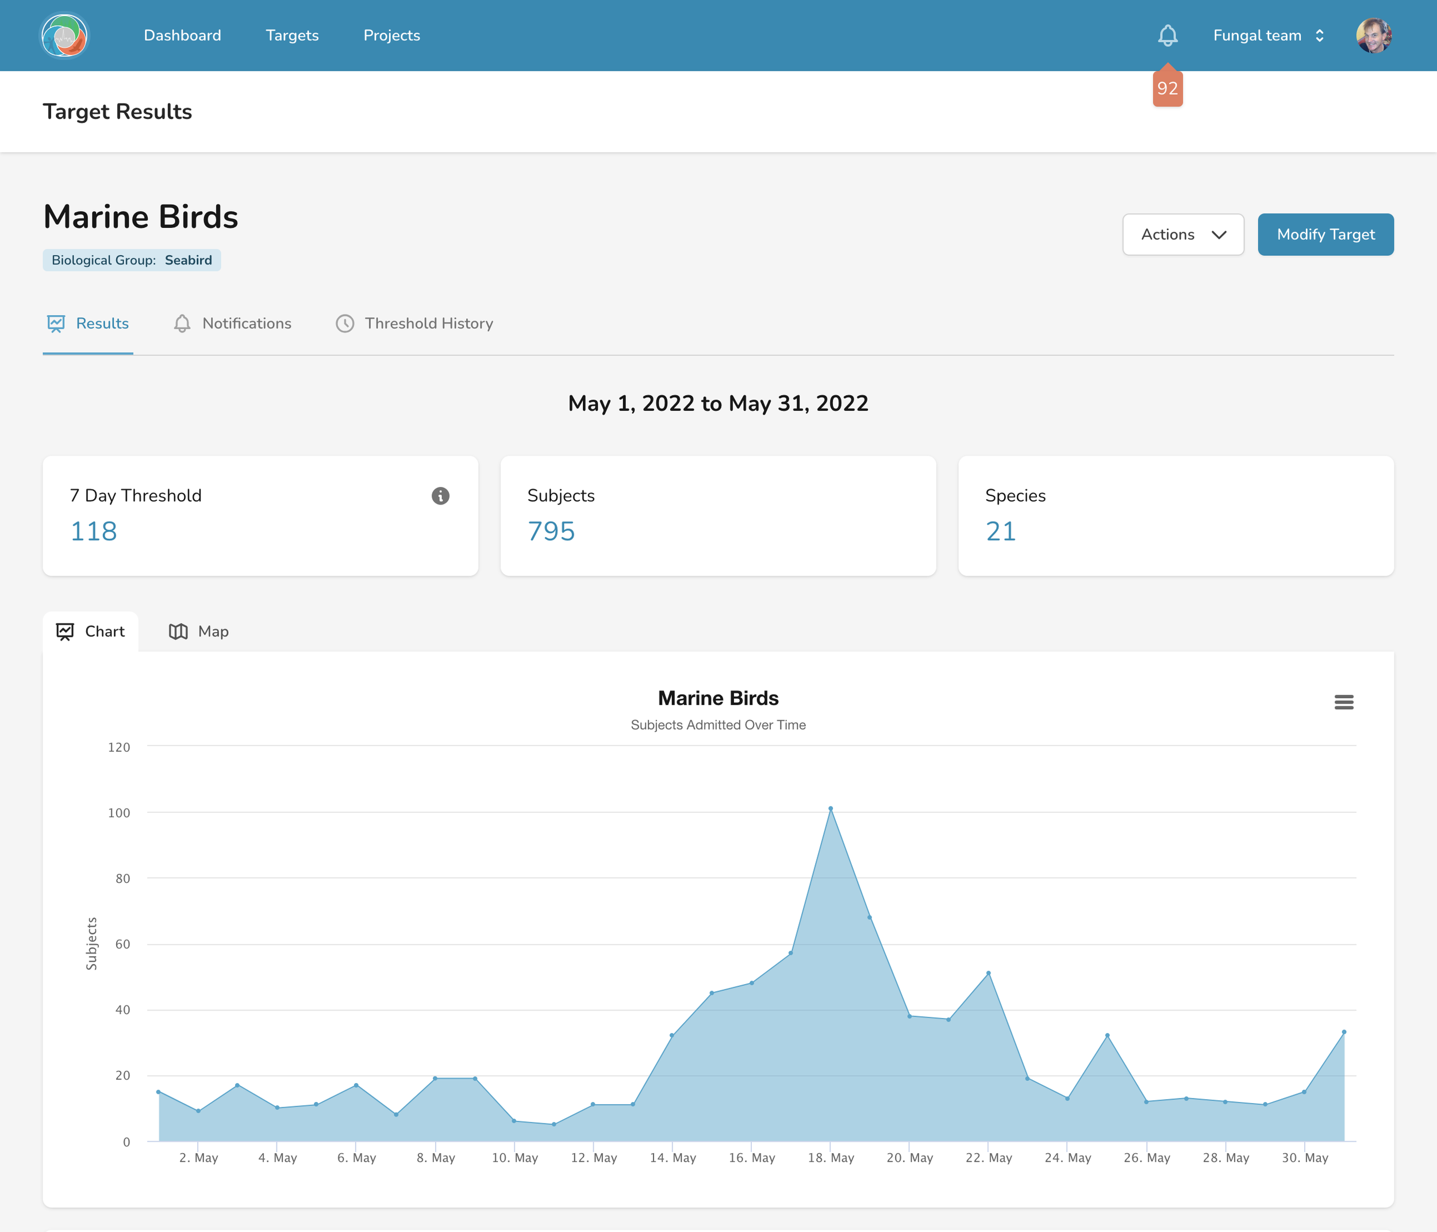Open the user profile avatar
The height and width of the screenshot is (1232, 1437).
[1373, 36]
